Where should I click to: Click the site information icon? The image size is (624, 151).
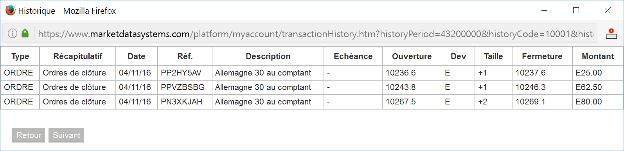tap(13, 34)
